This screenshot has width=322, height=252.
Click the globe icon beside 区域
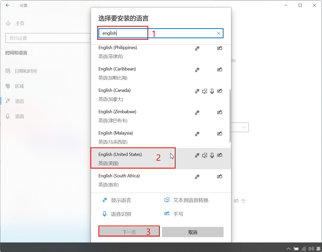(x=8, y=86)
